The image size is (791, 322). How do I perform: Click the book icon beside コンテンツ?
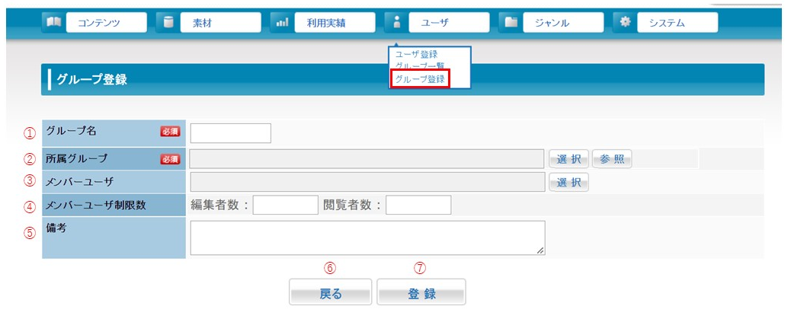(x=53, y=23)
